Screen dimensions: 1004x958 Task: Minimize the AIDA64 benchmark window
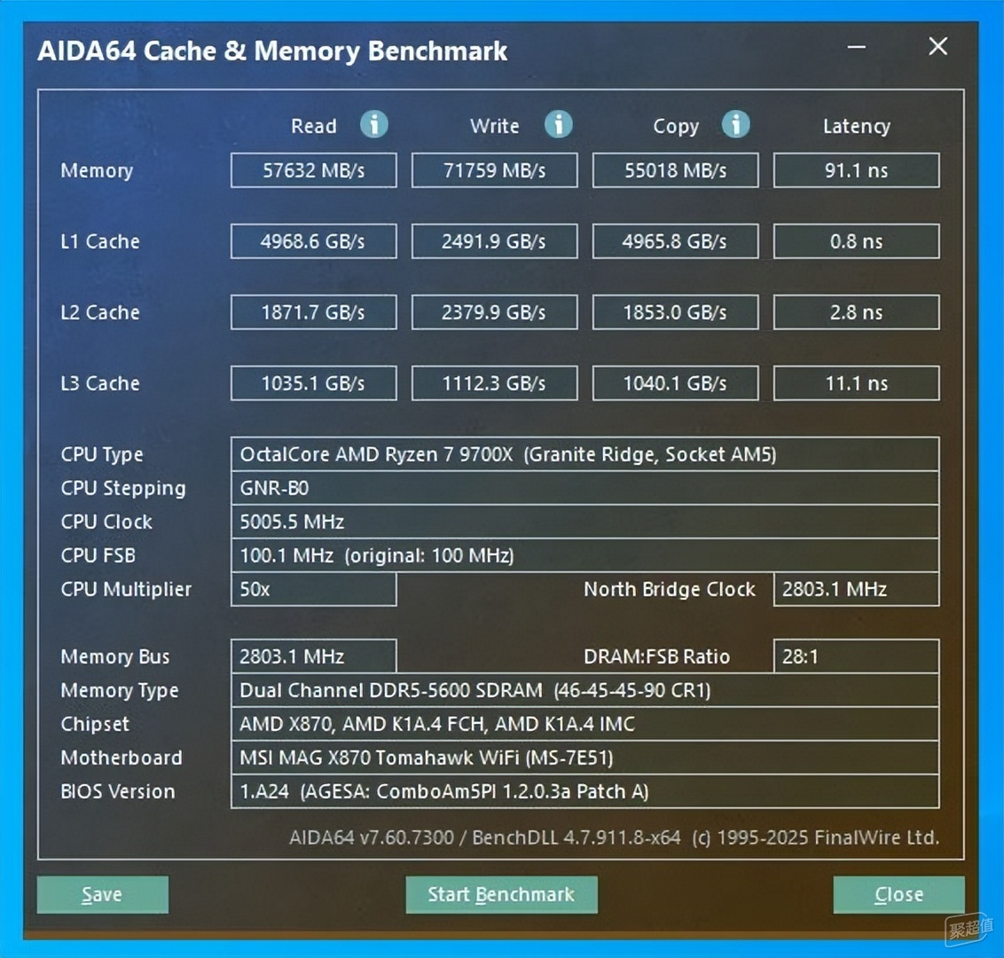(x=856, y=47)
